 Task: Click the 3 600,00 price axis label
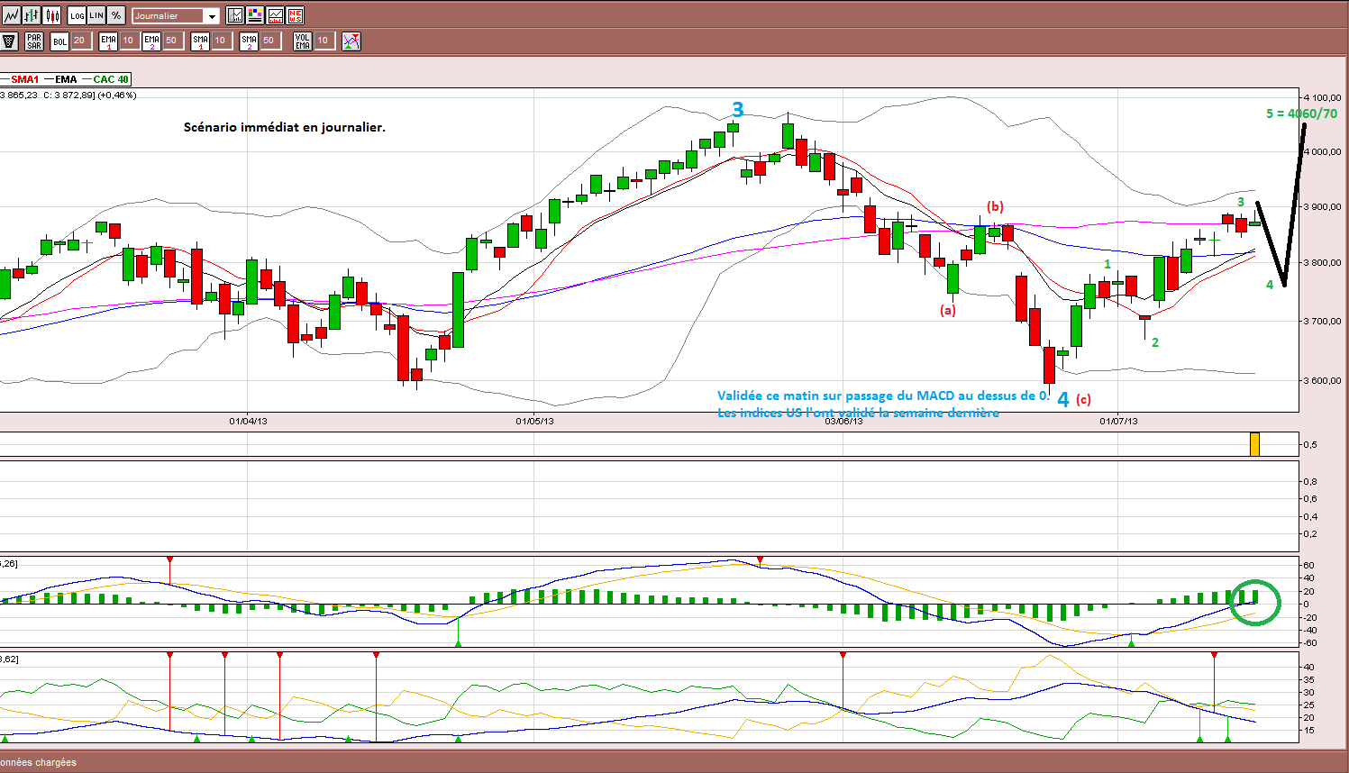1322,380
